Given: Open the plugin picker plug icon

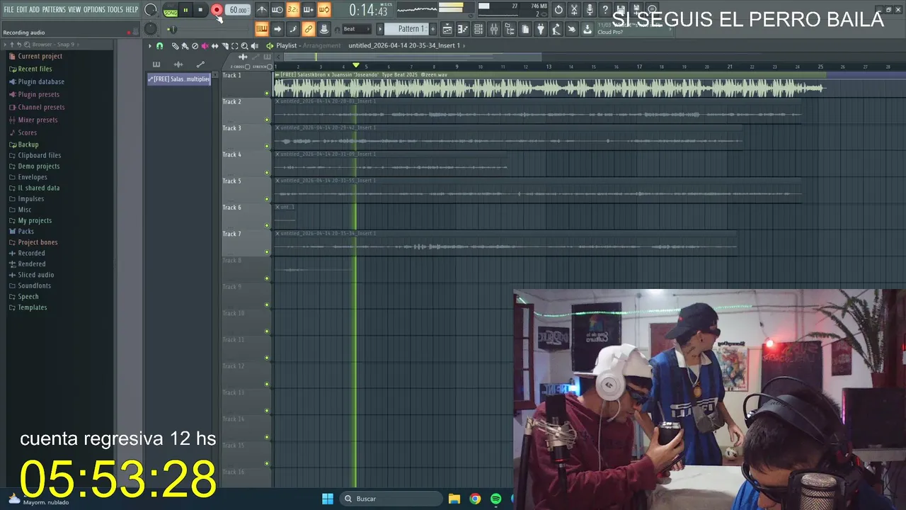Looking at the screenshot, I should tap(541, 29).
